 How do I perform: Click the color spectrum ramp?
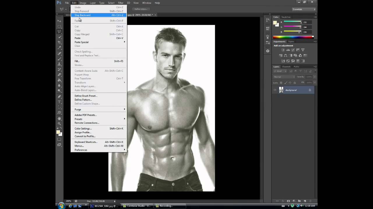[293, 37]
